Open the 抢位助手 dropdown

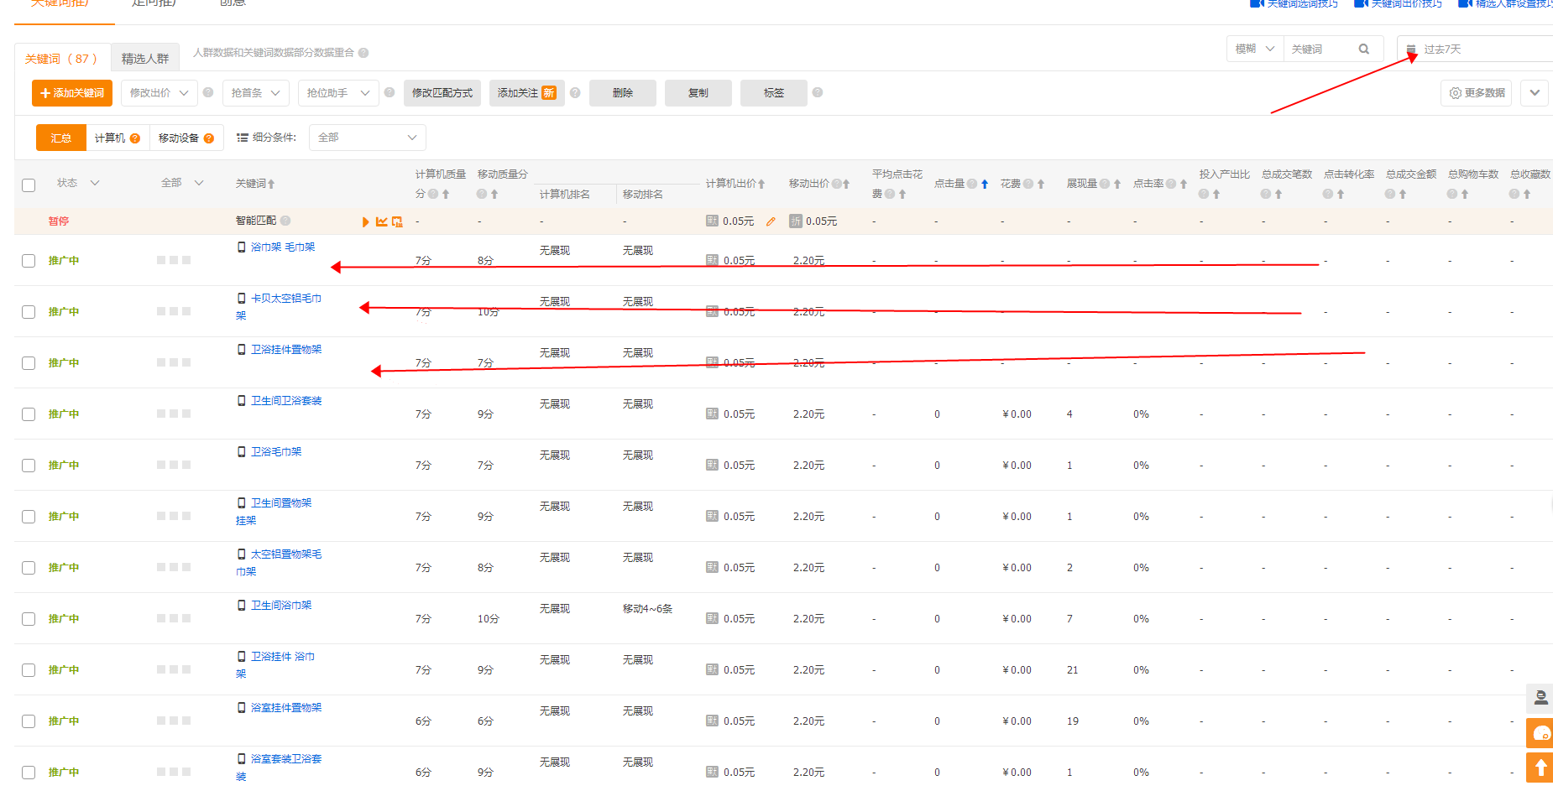[338, 93]
